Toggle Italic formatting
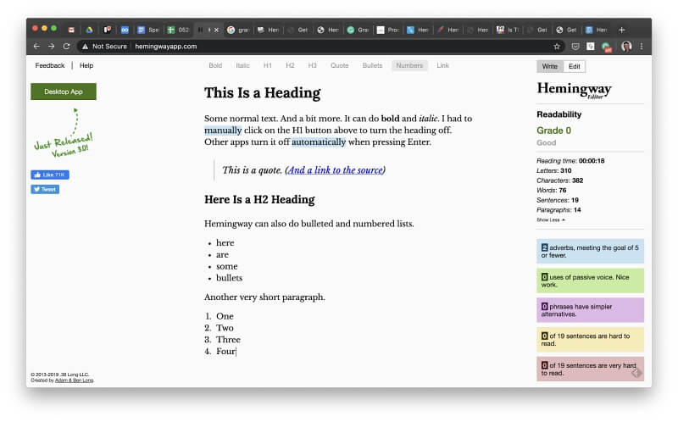 (x=242, y=65)
